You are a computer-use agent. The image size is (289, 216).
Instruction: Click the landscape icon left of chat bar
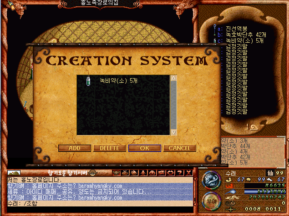(x=15, y=173)
